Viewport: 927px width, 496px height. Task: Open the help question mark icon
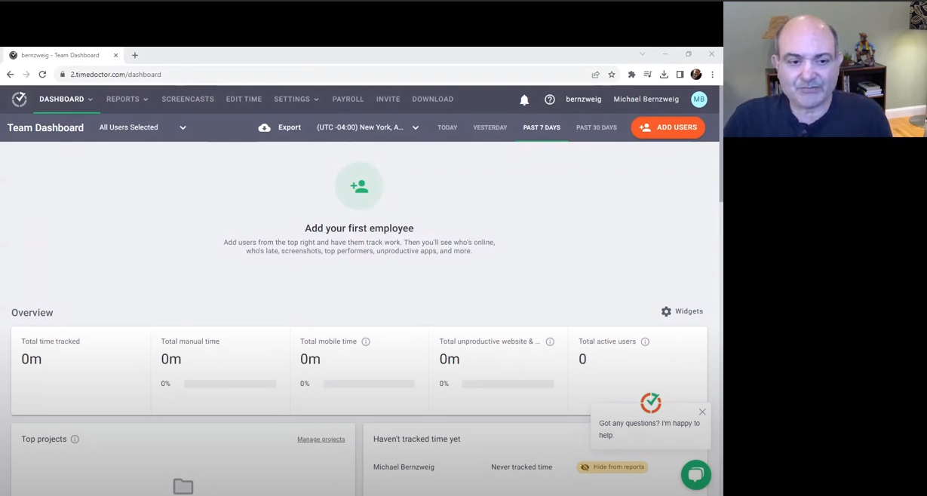[550, 100]
